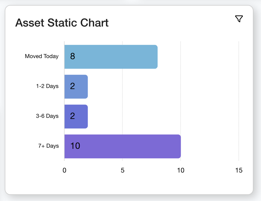Click the value 10 in 7+ Days bar
Image resolution: width=261 pixels, height=201 pixels.
75,146
